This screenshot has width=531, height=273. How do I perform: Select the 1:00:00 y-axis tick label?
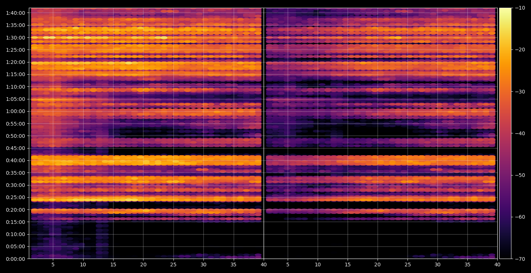pos(16,111)
